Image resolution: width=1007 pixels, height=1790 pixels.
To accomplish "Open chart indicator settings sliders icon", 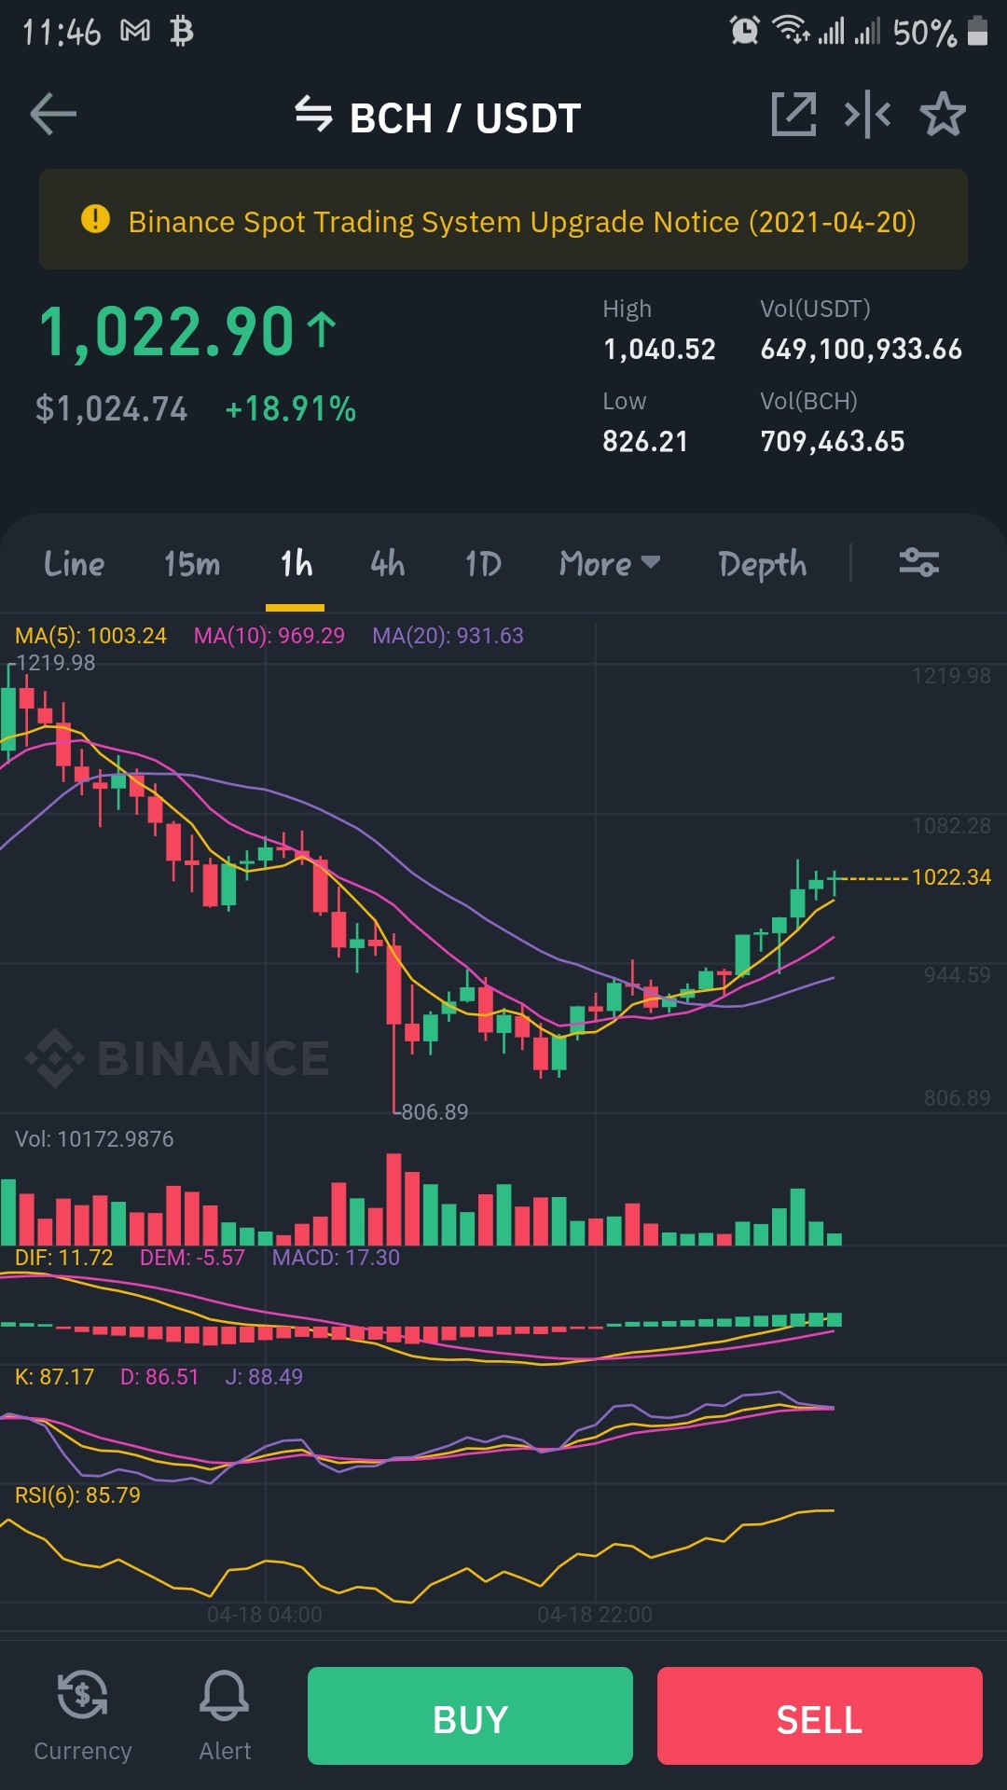I will tap(918, 562).
